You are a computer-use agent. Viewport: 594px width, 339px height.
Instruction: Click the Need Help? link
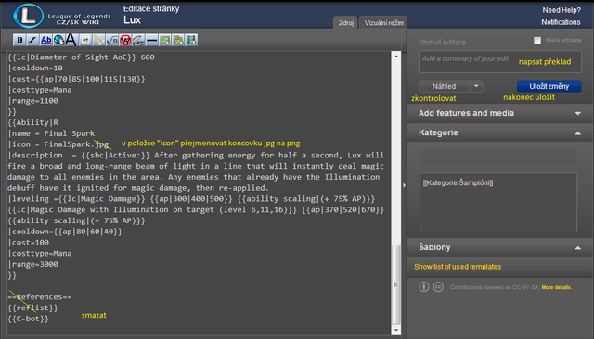[x=562, y=10]
